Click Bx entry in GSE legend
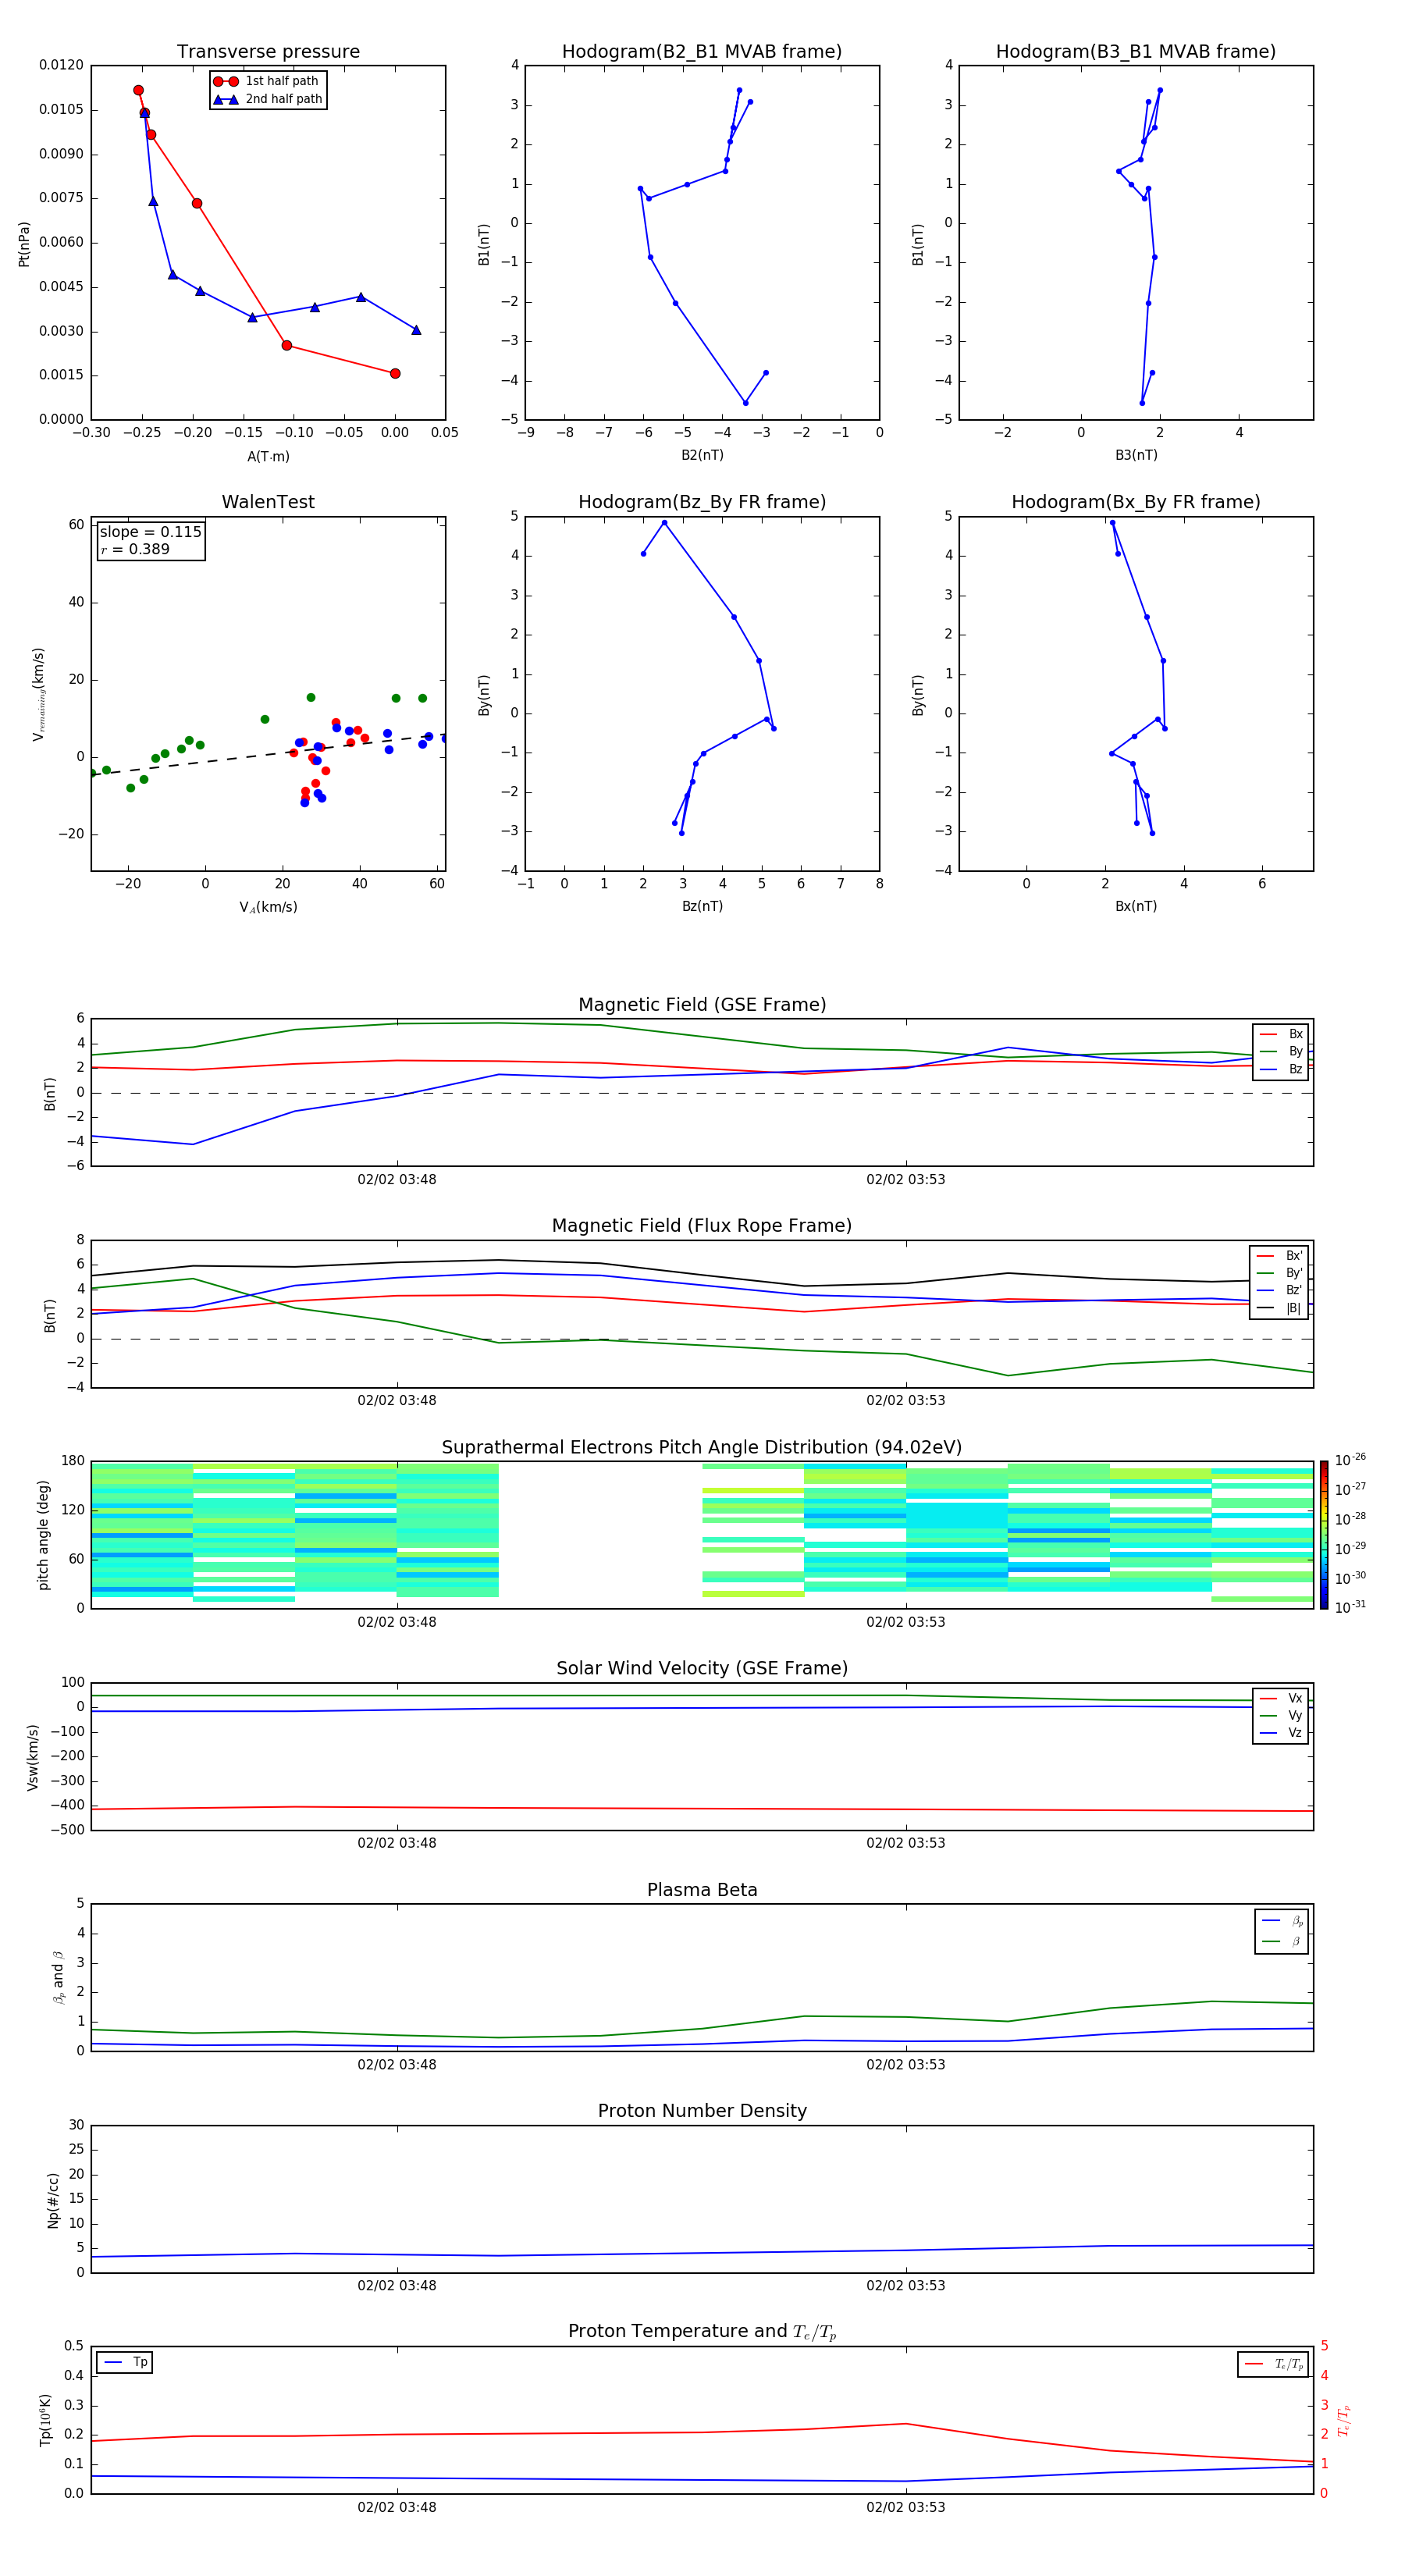The width and height of the screenshot is (1405, 2576). (x=1281, y=1034)
